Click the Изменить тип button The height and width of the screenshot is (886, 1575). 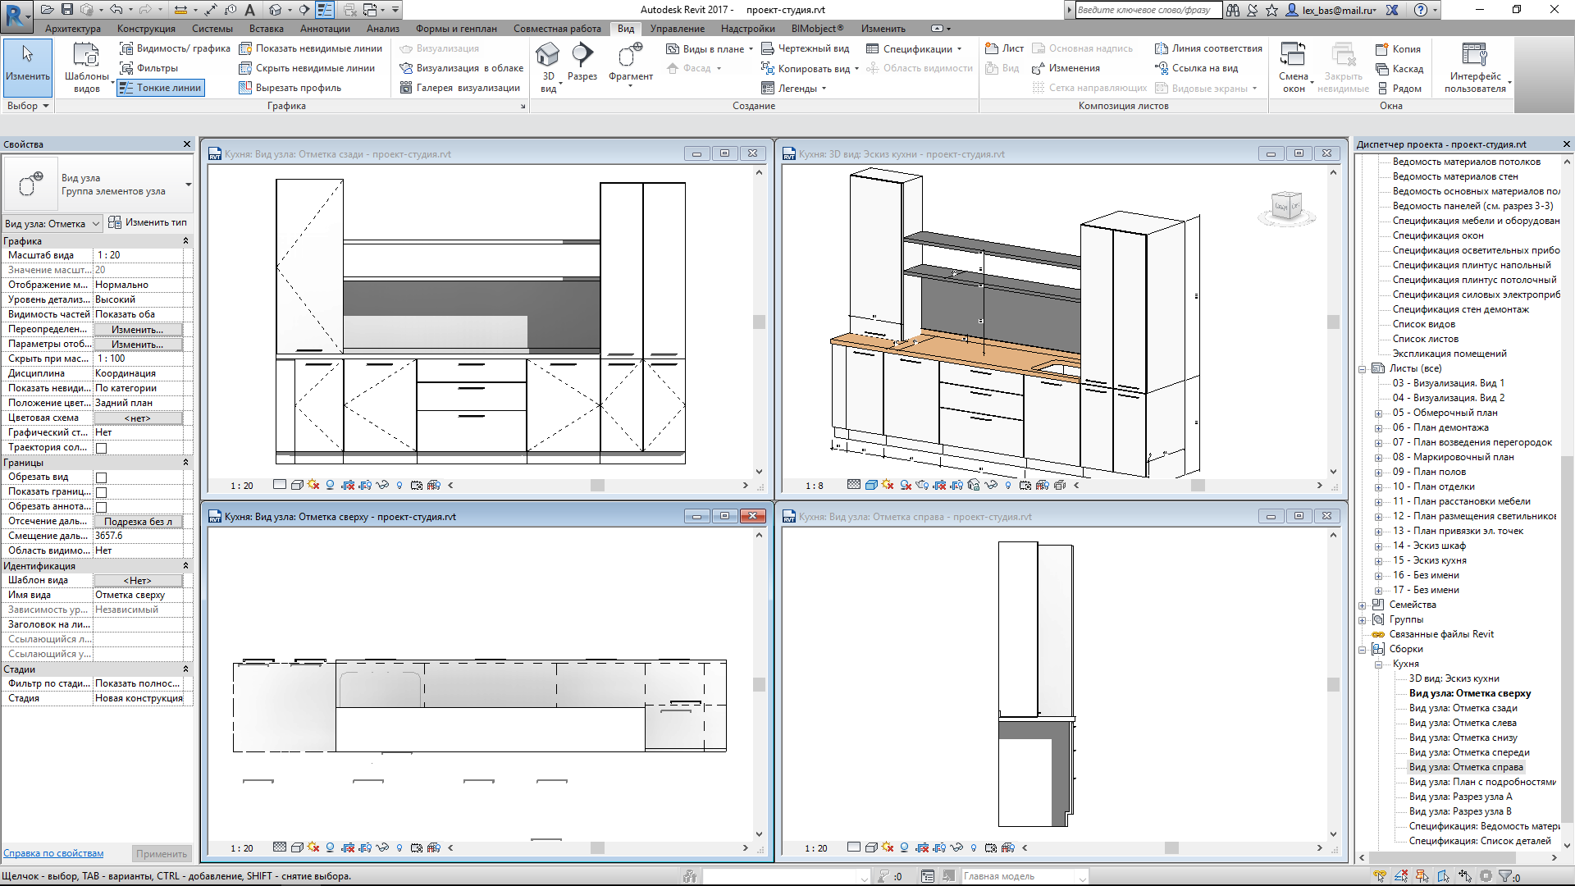tap(148, 222)
